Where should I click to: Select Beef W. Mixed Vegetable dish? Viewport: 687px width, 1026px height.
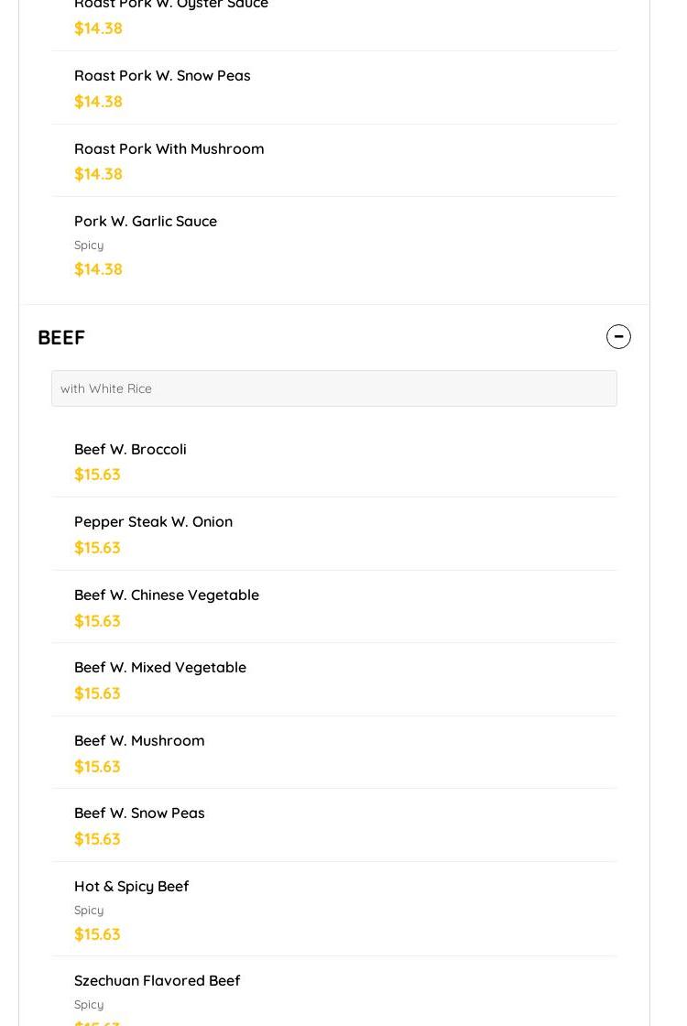(160, 667)
